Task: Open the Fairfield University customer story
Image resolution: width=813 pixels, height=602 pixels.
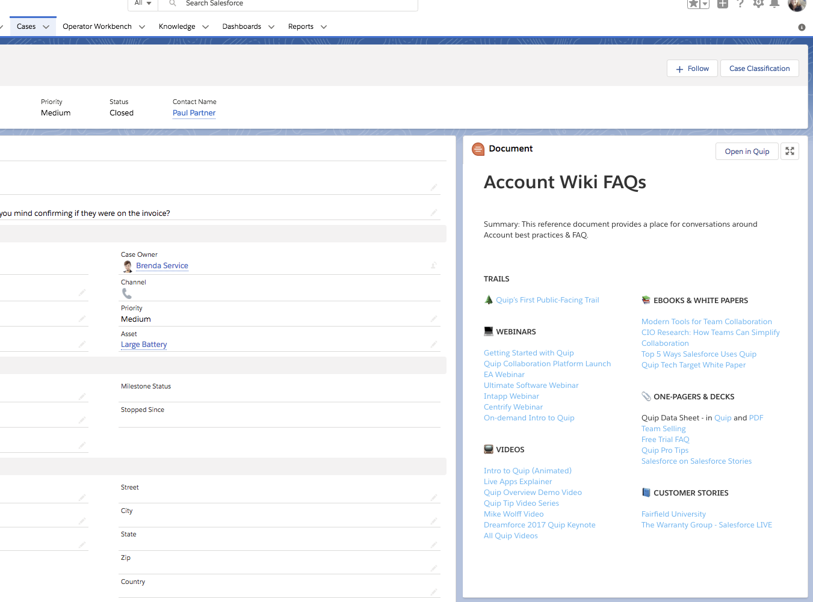Action: tap(673, 514)
